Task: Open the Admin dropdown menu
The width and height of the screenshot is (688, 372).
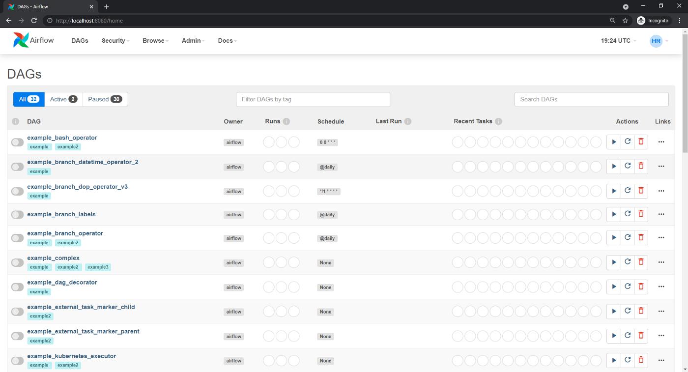Action: click(193, 40)
